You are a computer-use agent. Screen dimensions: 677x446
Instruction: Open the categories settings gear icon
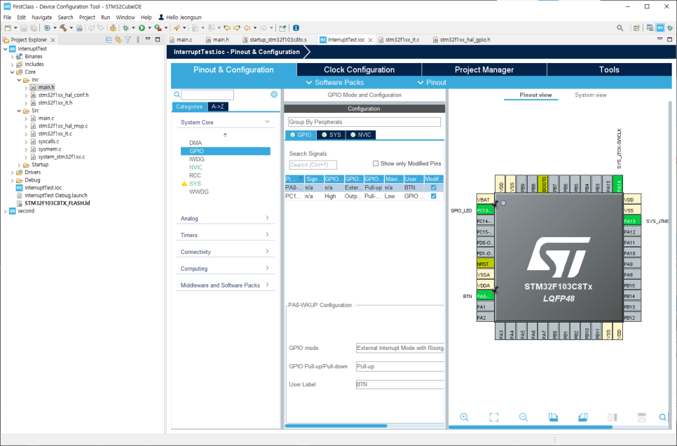(274, 94)
